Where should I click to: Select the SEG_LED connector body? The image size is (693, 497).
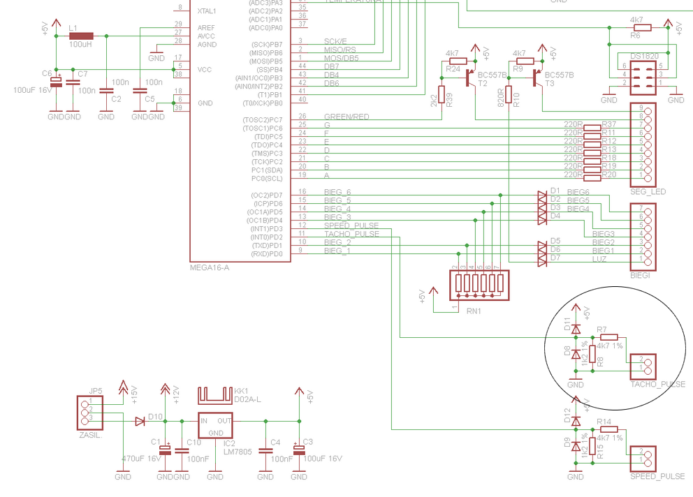(x=643, y=145)
